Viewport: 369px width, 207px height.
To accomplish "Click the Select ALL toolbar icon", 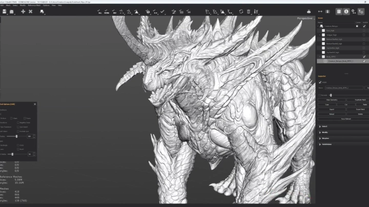I will 99,11.
